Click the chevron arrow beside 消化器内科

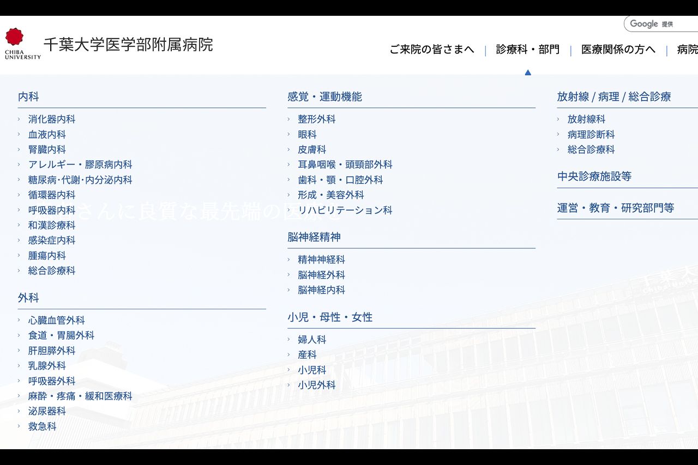pyautogui.click(x=19, y=119)
